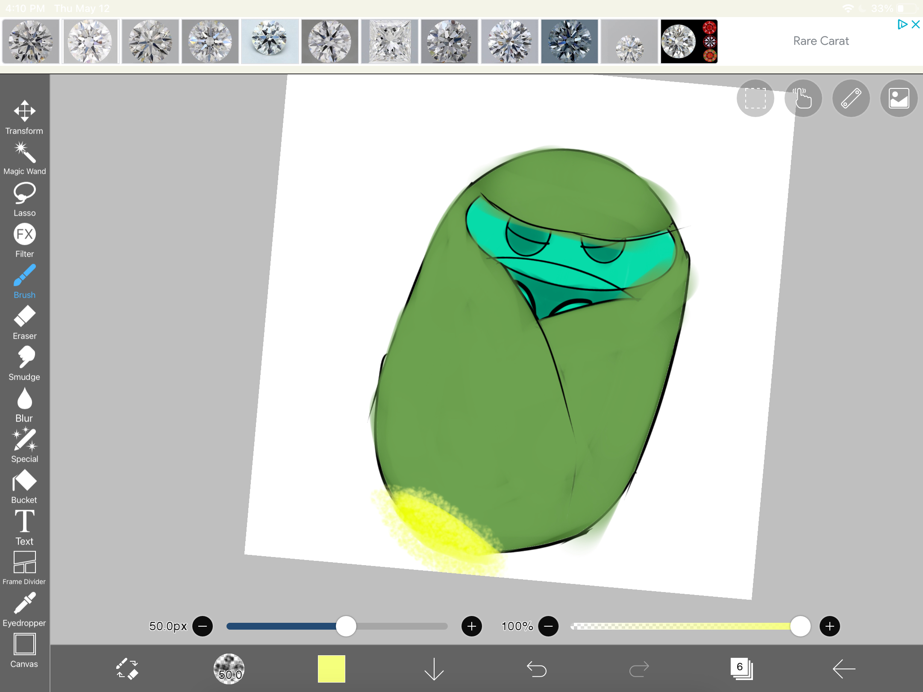Select the Brush tool
The width and height of the screenshot is (923, 692).
coord(24,281)
